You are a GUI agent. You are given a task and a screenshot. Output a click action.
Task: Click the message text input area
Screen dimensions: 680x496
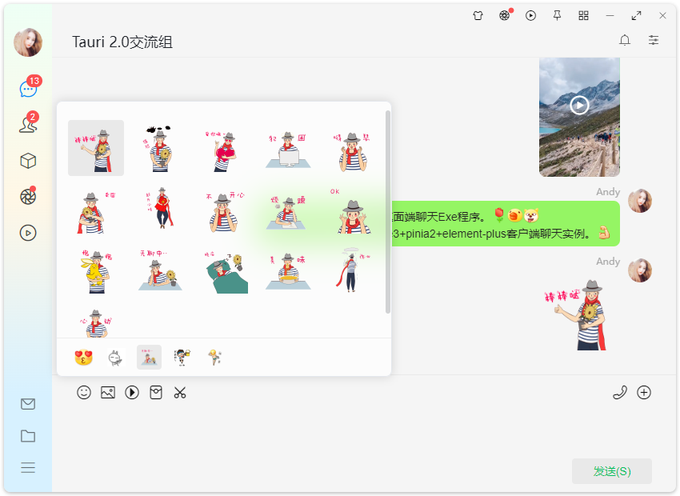pyautogui.click(x=364, y=430)
